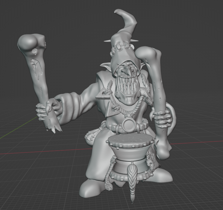Click the braided tassel hanging below drum
Viewport: 223px width, 210px height.
tap(131, 178)
